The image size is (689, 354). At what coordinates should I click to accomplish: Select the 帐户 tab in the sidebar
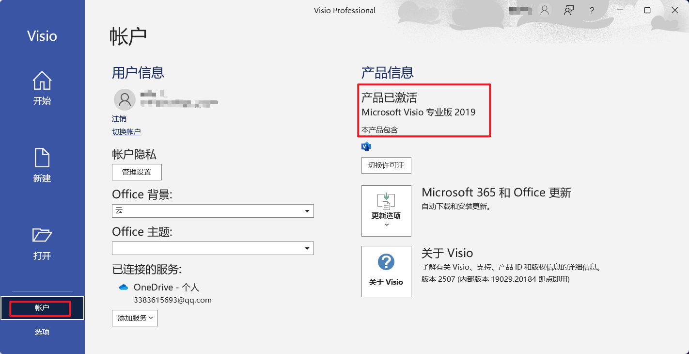[x=42, y=308]
